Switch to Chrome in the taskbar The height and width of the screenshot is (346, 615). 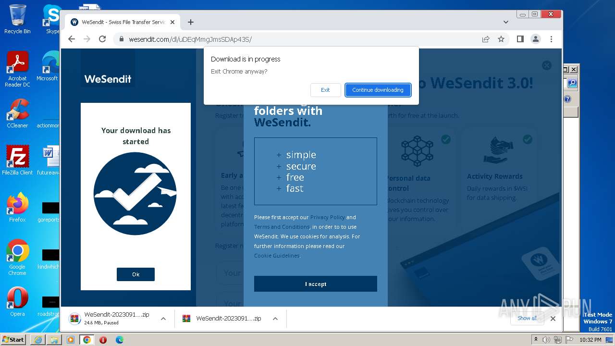click(87, 340)
